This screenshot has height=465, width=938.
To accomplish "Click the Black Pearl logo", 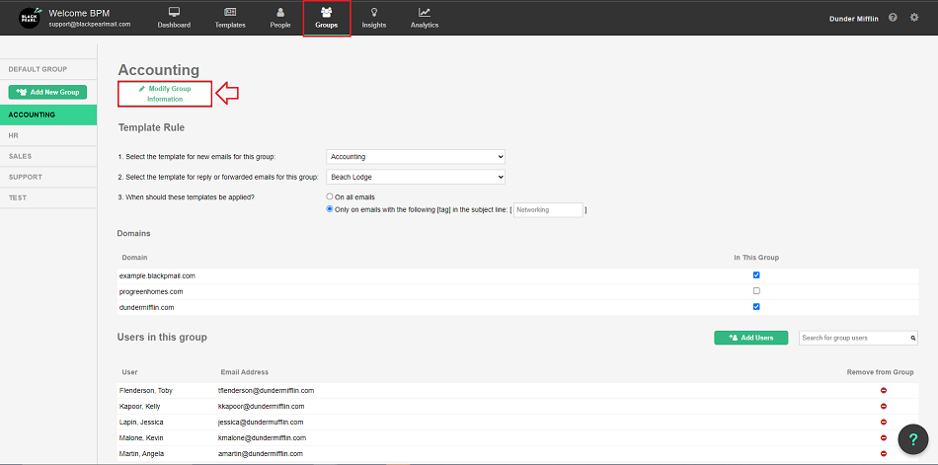I will click(30, 18).
